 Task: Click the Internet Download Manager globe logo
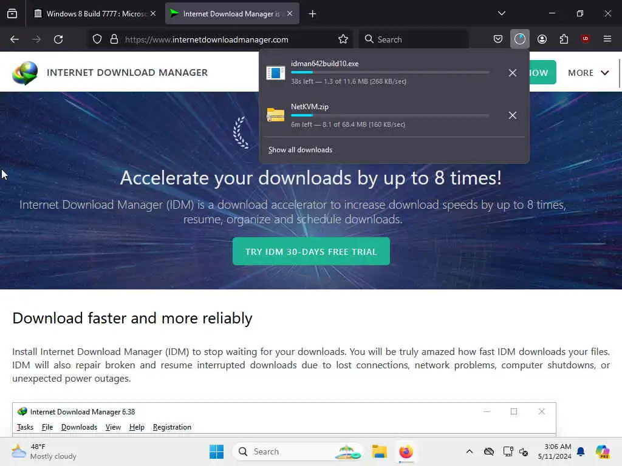(x=25, y=73)
